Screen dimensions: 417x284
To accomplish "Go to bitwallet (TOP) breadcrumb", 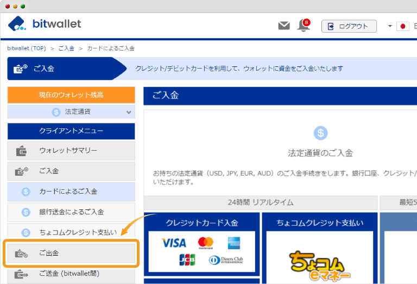I will tap(26, 48).
